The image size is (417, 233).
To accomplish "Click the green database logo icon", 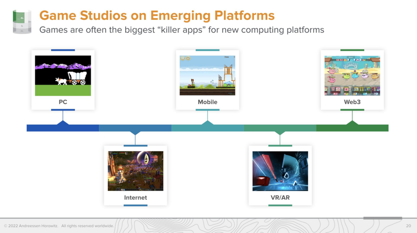I will tap(22, 22).
